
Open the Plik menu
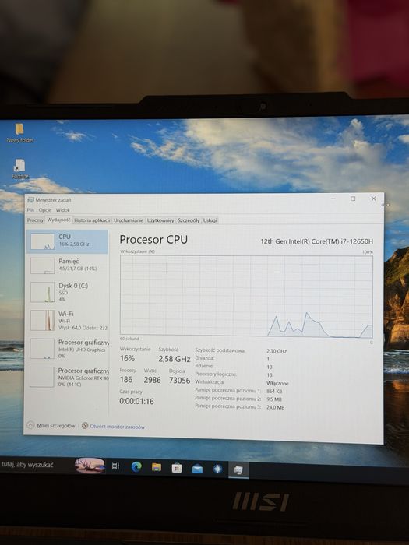(x=30, y=210)
